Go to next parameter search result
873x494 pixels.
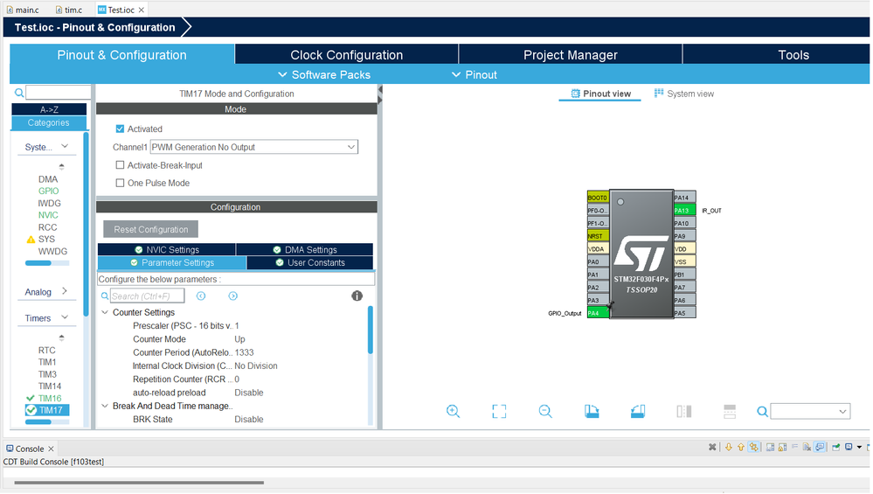coord(232,296)
